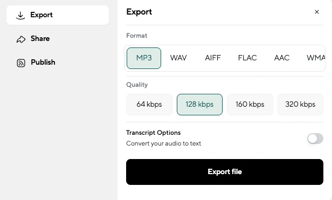332x200 pixels.
Task: Enable the Transcript Options toggle switch
Action: coord(315,139)
